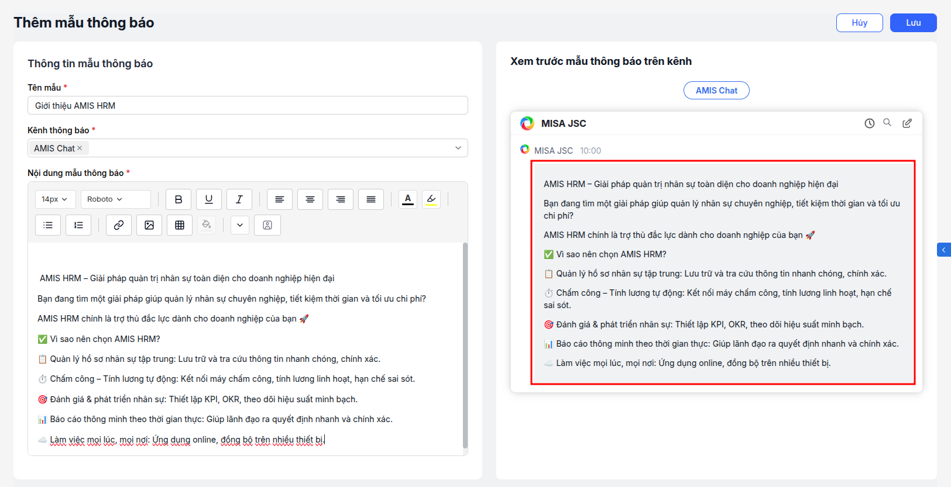Click the "Báo cáo thông minh" line in the editor
The width and height of the screenshot is (951, 487).
(215, 419)
